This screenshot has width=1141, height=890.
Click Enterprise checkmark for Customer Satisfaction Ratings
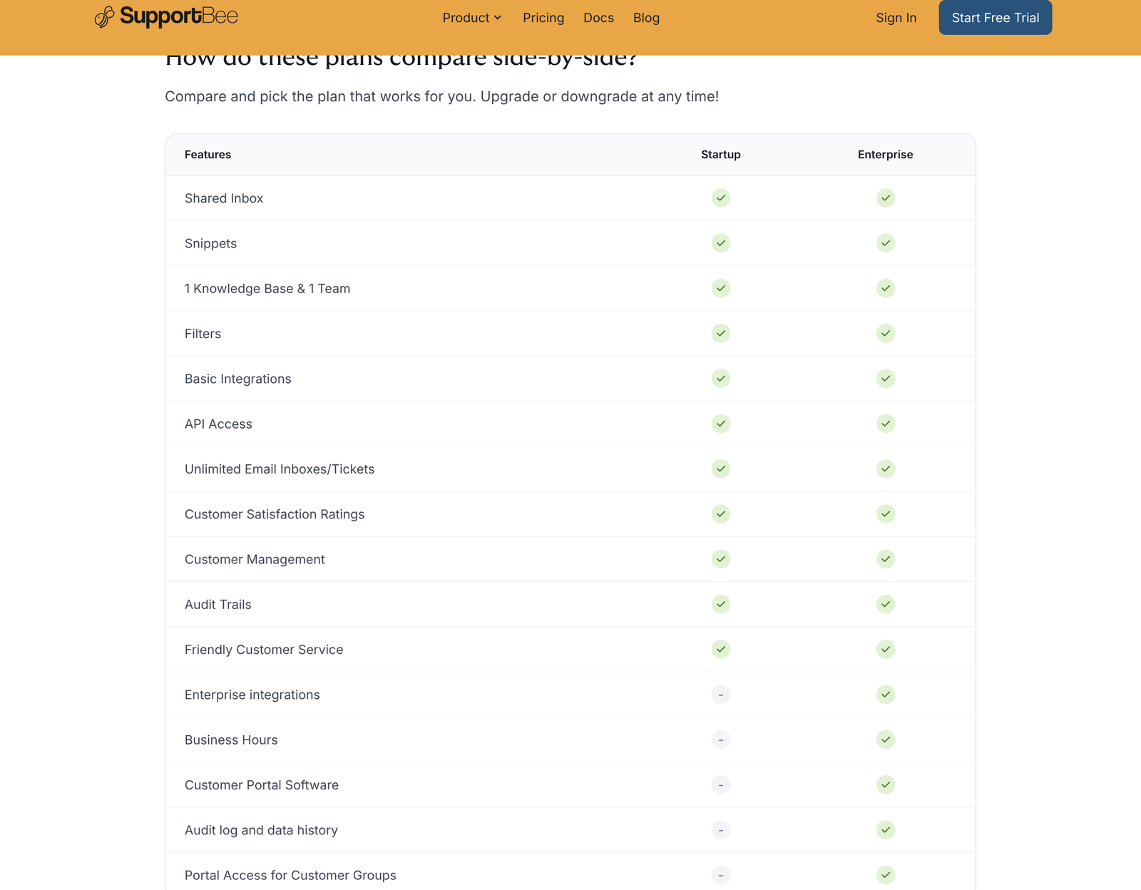point(886,514)
